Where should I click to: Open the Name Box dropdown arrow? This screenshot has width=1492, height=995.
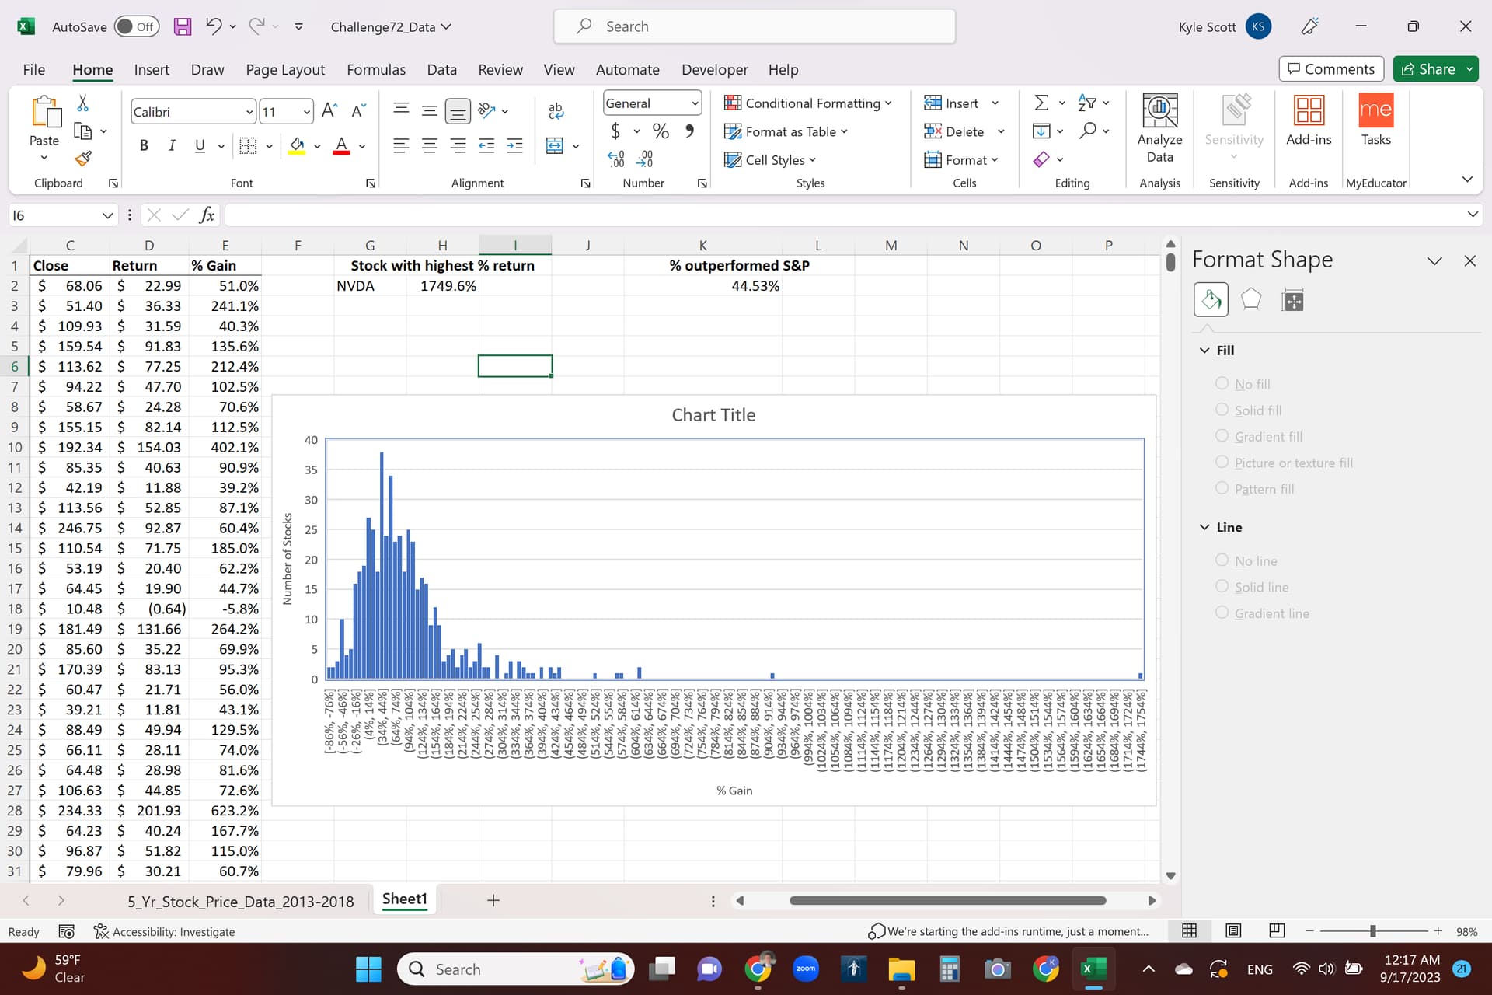tap(107, 215)
